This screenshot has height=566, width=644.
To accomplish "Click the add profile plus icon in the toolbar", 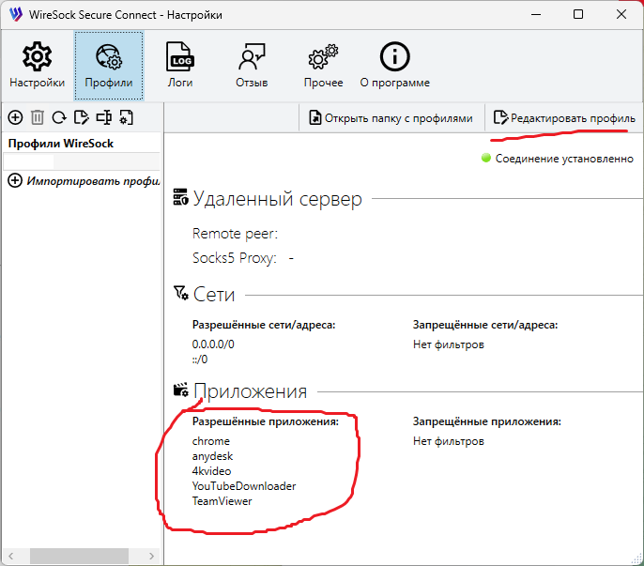I will point(15,117).
